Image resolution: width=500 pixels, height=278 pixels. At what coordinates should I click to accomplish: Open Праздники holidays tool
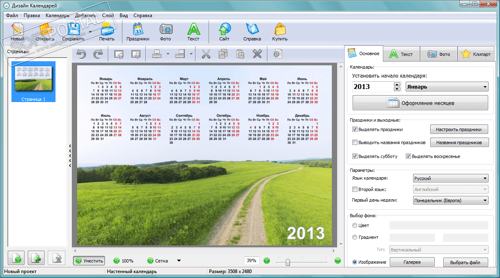[x=138, y=29]
